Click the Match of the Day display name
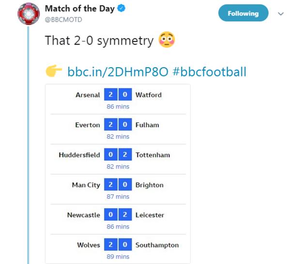The width and height of the screenshot is (302, 264). coord(80,9)
